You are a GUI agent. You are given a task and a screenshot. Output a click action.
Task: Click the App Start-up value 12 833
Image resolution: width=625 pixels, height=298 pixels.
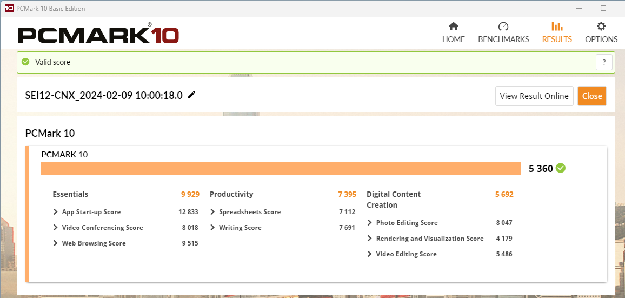188,212
